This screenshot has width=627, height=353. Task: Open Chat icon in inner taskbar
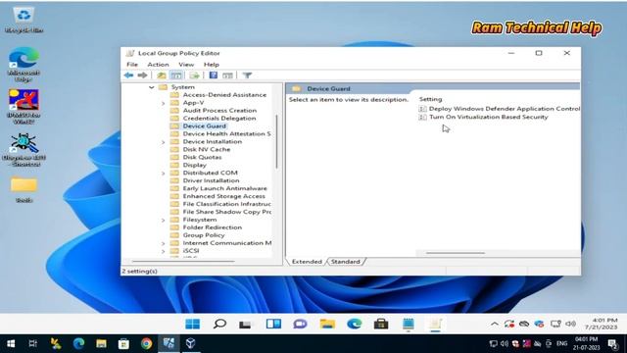coord(300,324)
